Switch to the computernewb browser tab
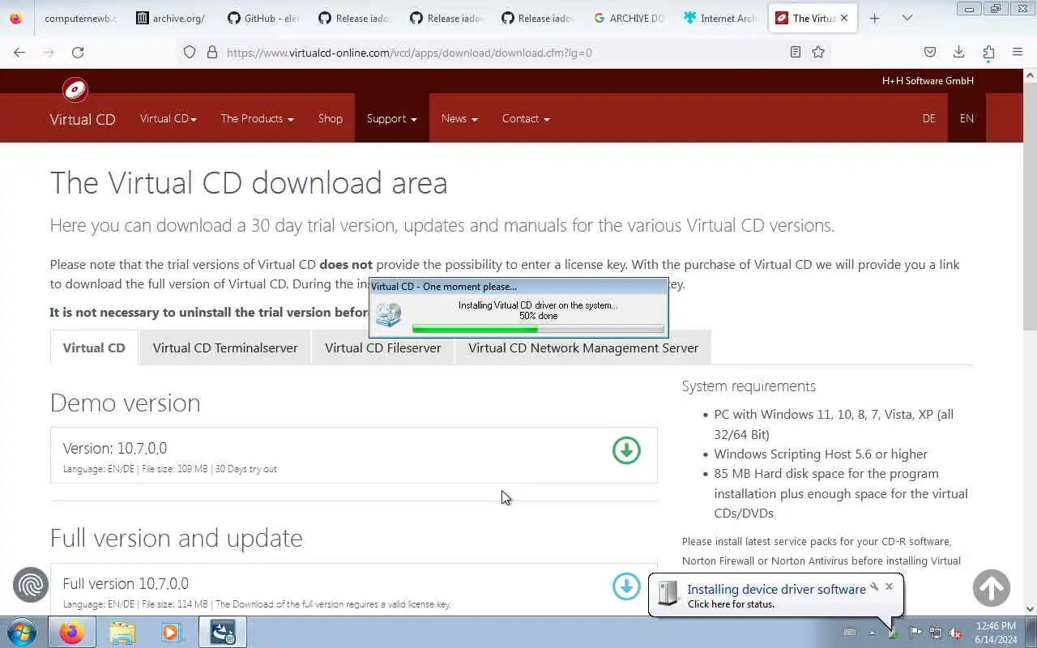 [x=79, y=18]
